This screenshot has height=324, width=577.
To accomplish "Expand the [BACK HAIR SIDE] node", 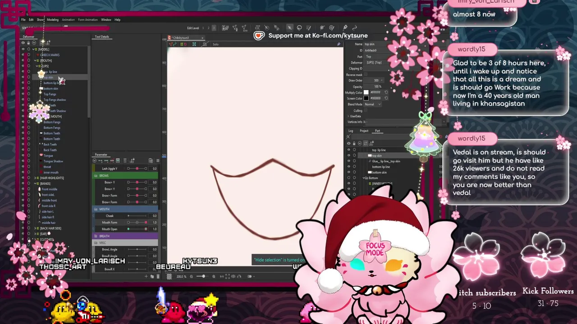I will (x=35, y=228).
